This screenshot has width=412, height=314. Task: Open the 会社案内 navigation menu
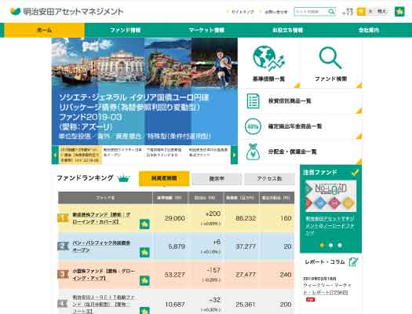pyautogui.click(x=369, y=30)
